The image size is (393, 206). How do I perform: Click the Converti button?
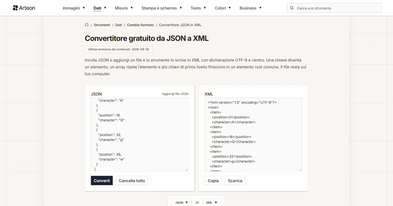(x=102, y=180)
